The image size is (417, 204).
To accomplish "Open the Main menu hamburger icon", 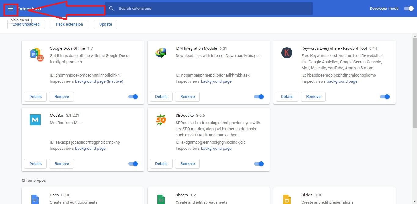I will pyautogui.click(x=10, y=9).
